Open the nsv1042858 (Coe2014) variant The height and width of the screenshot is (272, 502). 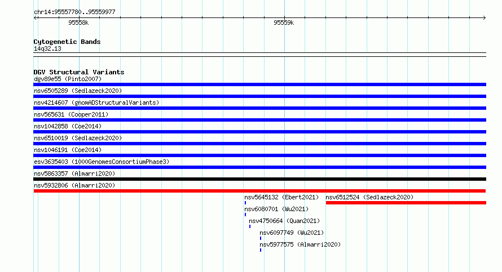68,126
